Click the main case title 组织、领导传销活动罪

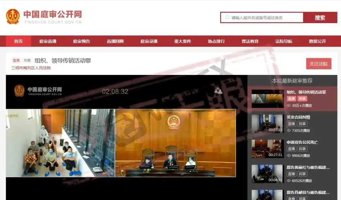point(63,60)
